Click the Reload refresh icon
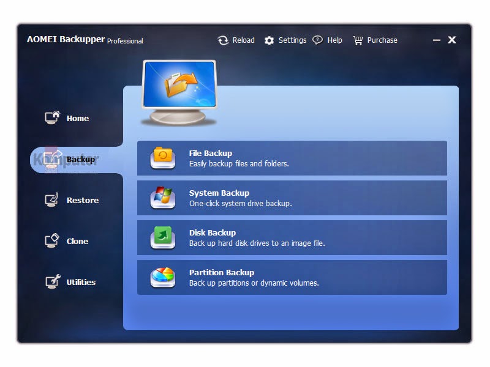The width and height of the screenshot is (490, 367). [222, 40]
